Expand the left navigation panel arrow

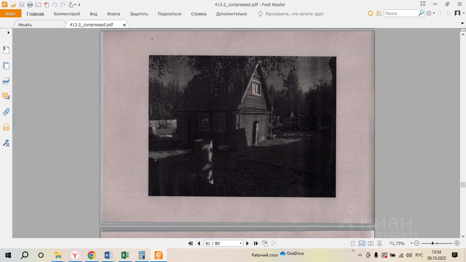pyautogui.click(x=8, y=33)
